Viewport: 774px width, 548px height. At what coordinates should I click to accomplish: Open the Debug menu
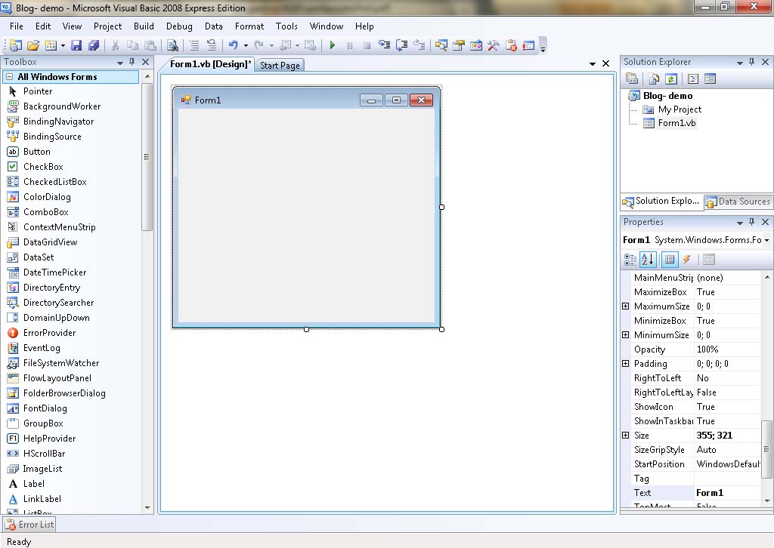[179, 26]
